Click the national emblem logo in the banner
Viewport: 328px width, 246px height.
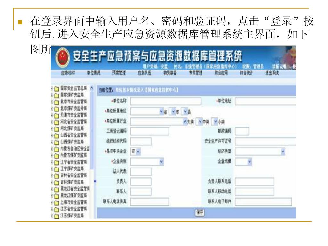pyautogui.click(x=62, y=57)
